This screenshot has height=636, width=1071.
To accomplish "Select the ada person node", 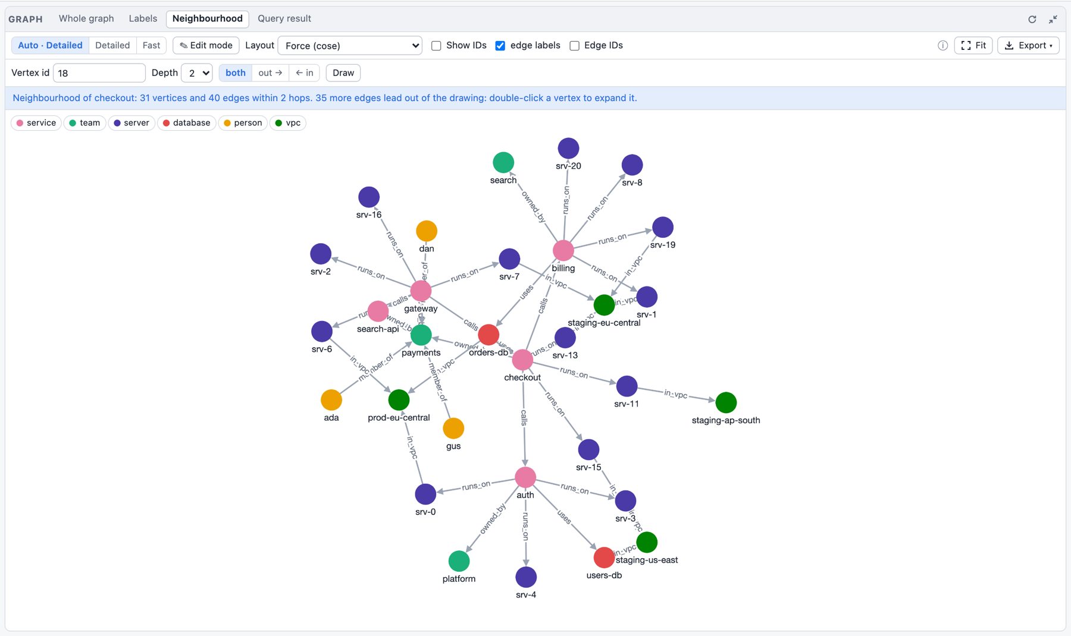I will pos(331,400).
